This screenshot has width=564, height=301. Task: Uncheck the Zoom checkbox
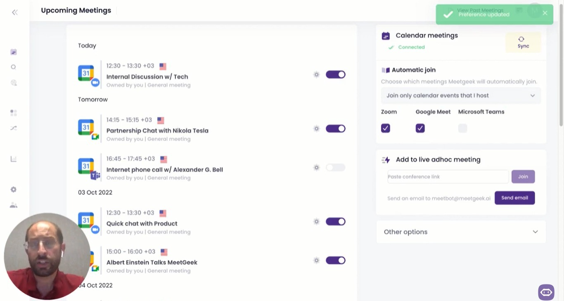pyautogui.click(x=386, y=128)
